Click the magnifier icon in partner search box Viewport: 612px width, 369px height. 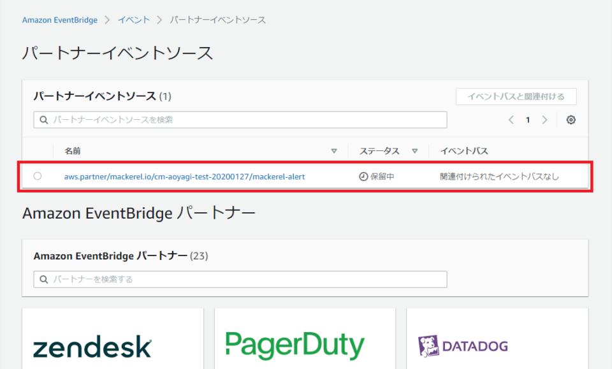pos(43,279)
